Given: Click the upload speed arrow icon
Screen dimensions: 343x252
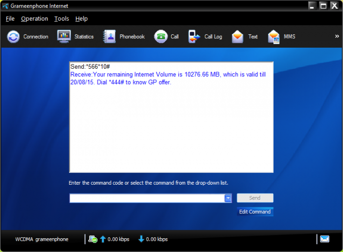Looking at the screenshot, I should tap(103, 239).
